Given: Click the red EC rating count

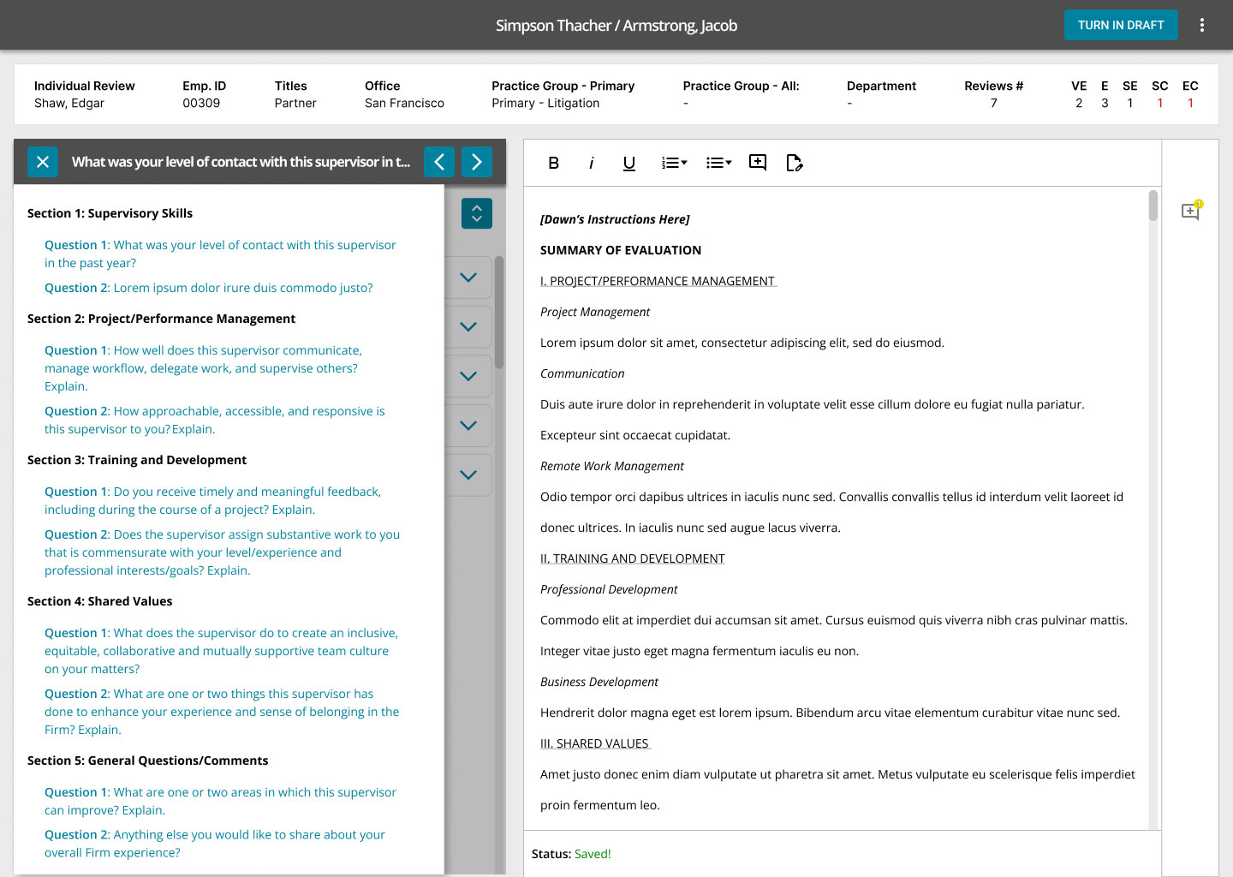Looking at the screenshot, I should (x=1190, y=103).
